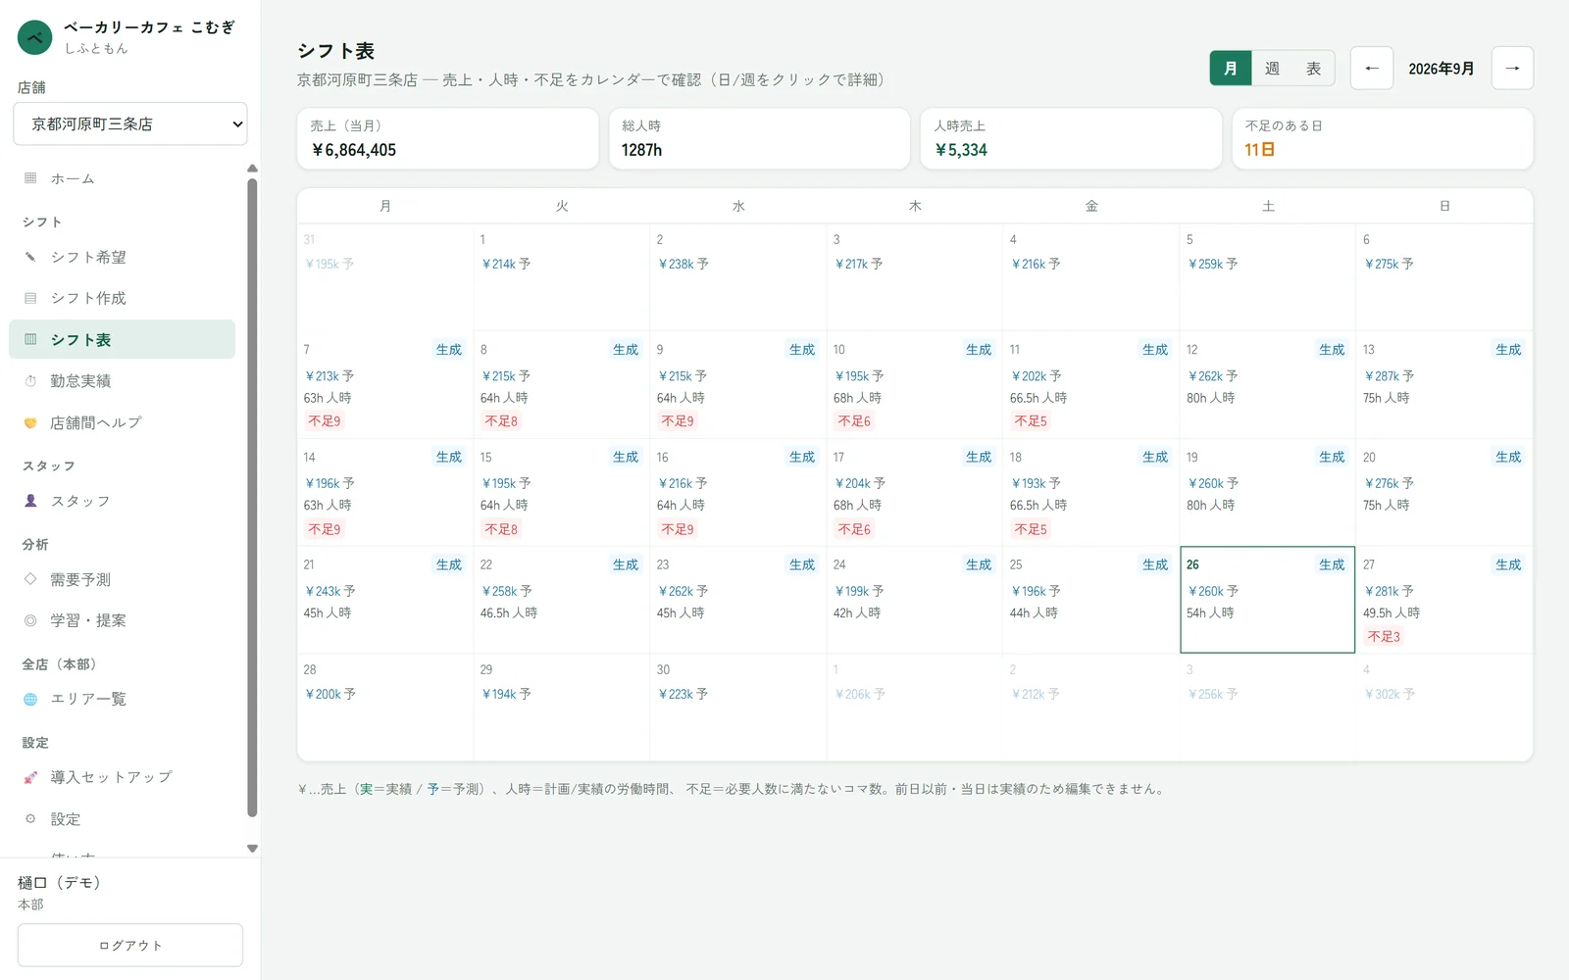Click ログアウト button
The image size is (1569, 980).
[130, 946]
